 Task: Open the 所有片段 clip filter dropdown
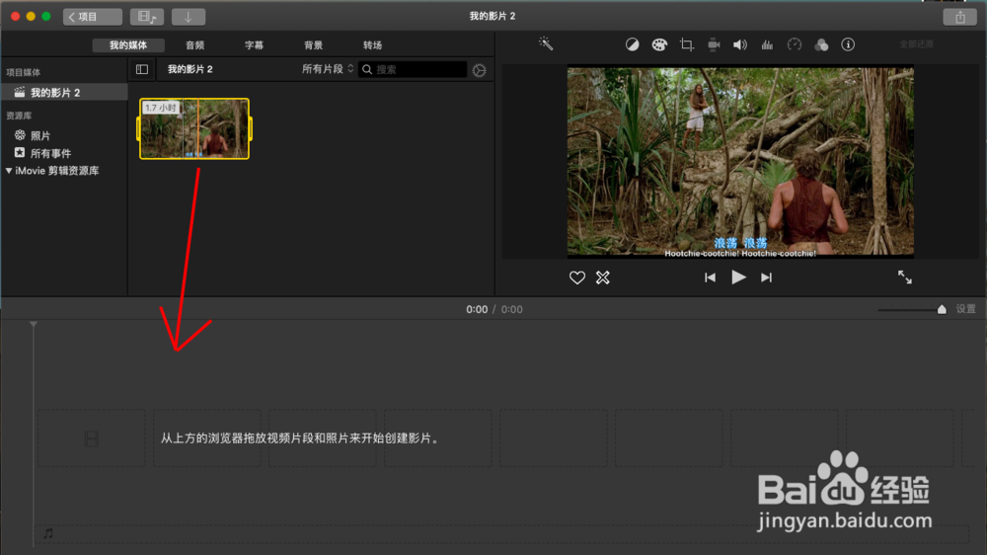coord(328,69)
